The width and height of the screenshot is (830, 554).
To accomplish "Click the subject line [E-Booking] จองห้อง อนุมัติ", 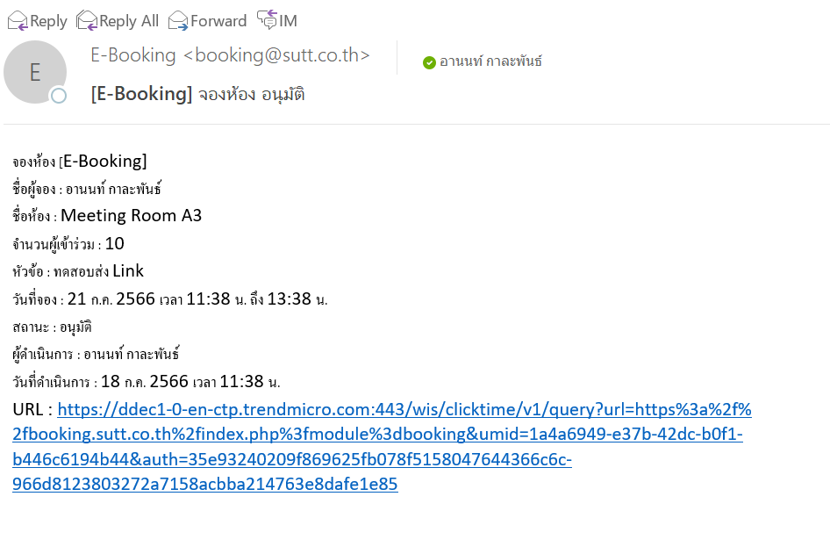I will click(x=197, y=94).
